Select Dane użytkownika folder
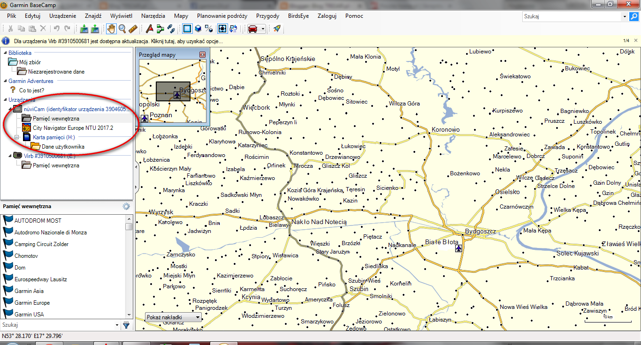This screenshot has height=345, width=641. coord(63,147)
